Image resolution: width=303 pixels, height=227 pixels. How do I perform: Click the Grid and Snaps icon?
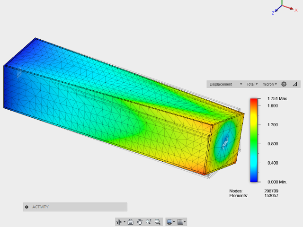(x=180, y=221)
